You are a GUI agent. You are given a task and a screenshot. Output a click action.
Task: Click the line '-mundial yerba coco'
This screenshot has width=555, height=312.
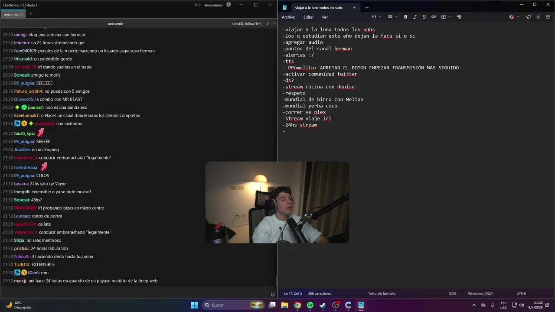pos(310,106)
